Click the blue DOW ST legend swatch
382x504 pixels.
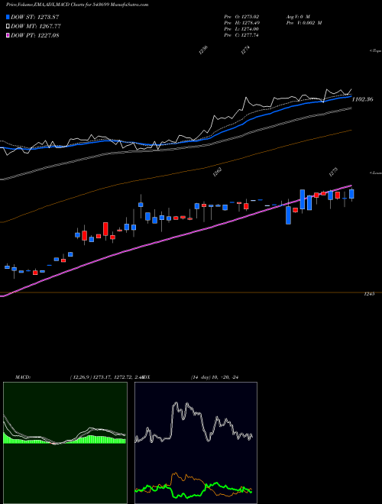[x=8, y=17]
